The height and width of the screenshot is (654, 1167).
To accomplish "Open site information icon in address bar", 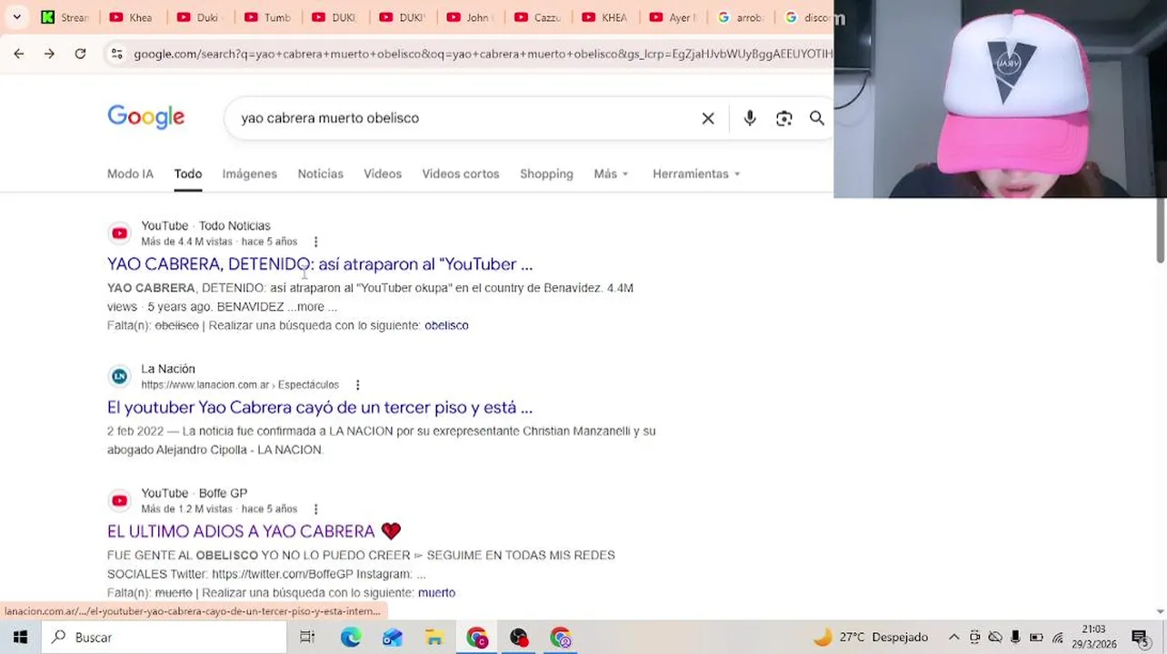I will click(116, 54).
